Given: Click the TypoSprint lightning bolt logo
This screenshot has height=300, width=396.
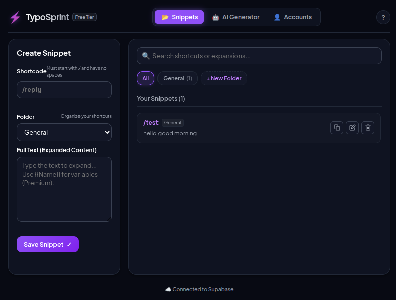Looking at the screenshot, I should (x=15, y=17).
